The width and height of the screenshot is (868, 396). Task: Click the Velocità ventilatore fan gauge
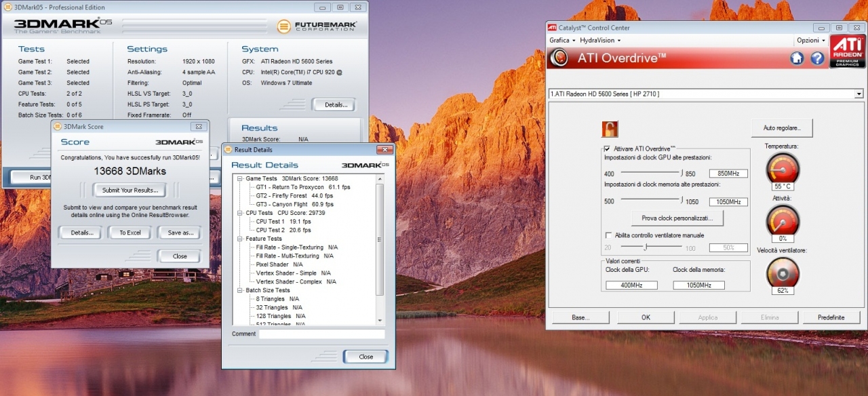pos(782,273)
